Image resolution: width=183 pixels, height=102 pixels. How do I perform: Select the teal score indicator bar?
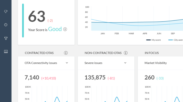[23, 21]
